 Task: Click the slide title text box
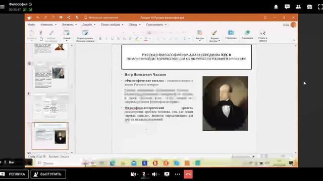[x=186, y=57]
